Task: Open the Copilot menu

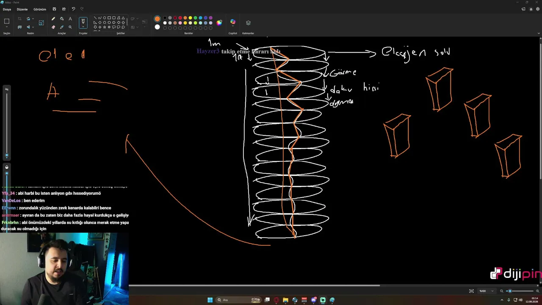Action: click(x=232, y=22)
